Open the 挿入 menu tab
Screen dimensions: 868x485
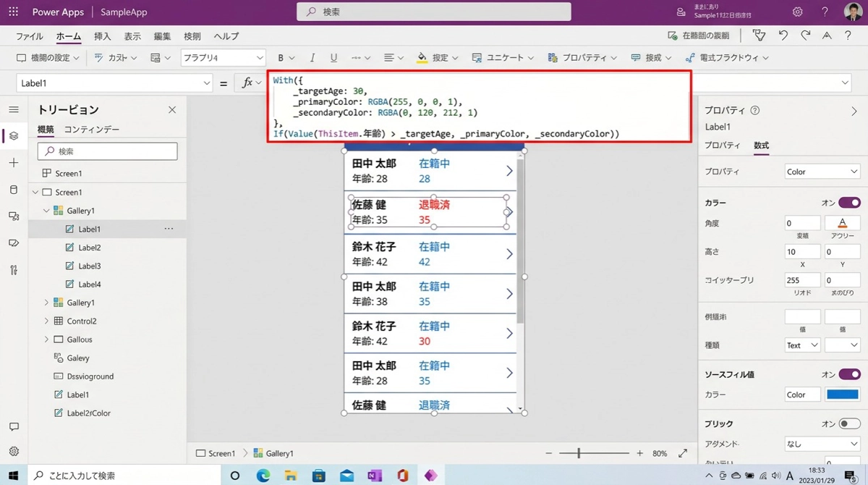coord(103,36)
